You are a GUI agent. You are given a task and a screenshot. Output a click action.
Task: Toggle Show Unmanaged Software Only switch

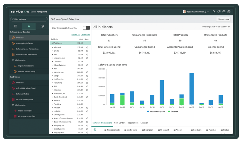[86, 28]
